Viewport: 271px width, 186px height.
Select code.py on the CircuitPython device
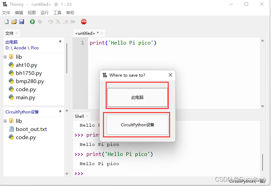point(26,137)
